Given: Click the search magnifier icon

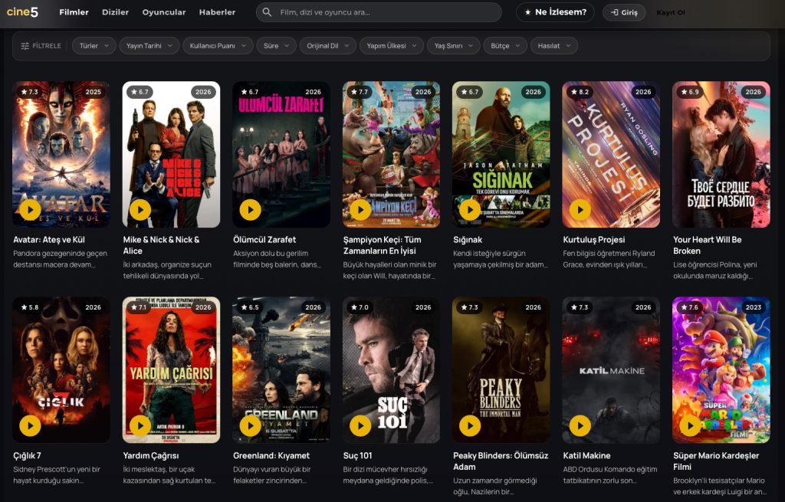Looking at the screenshot, I should (268, 12).
